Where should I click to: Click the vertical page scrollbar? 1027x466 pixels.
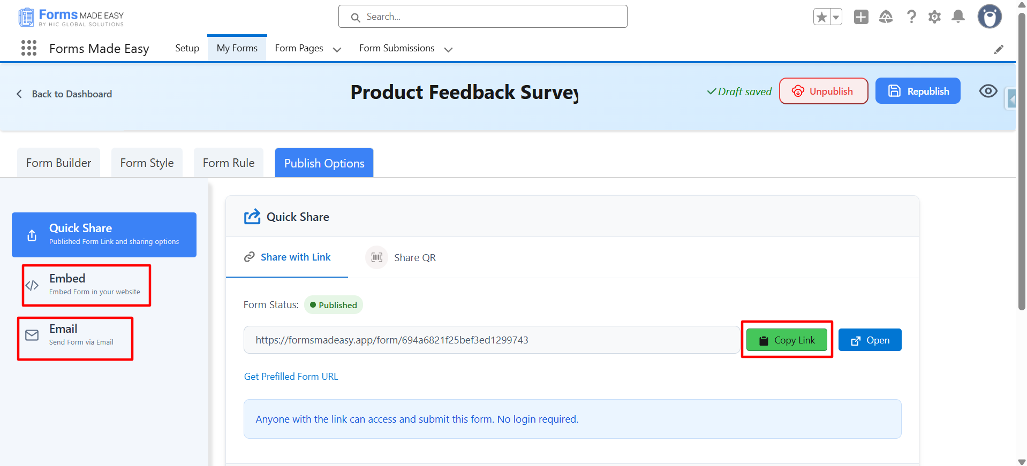pos(1021,161)
